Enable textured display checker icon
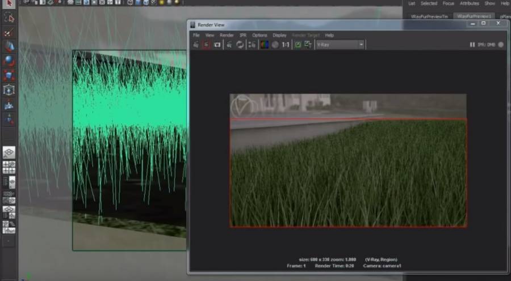Viewport: 511px width, 281px height. (154, 2)
